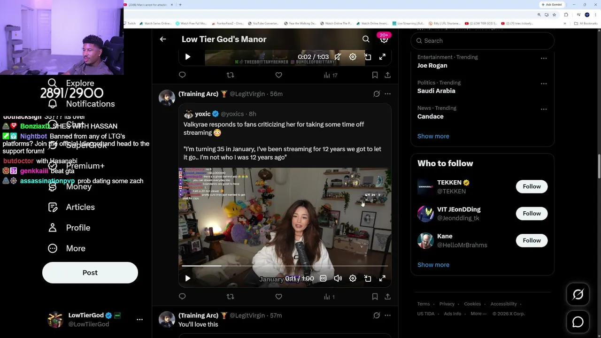Show more trending topics
Viewport: 601px width, 338px height.
click(433, 136)
